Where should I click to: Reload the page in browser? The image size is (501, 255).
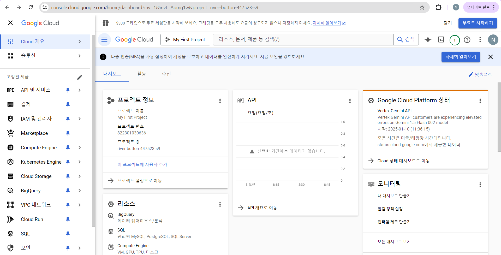pos(31,7)
